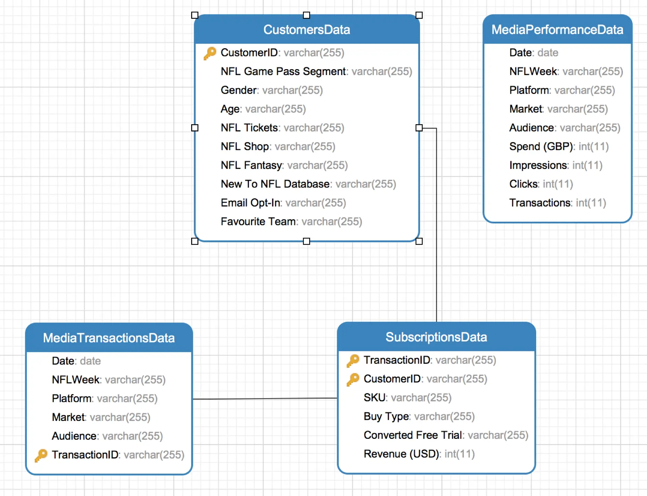Click the "Email Opt-In" field
647x496 pixels.
[x=283, y=203]
